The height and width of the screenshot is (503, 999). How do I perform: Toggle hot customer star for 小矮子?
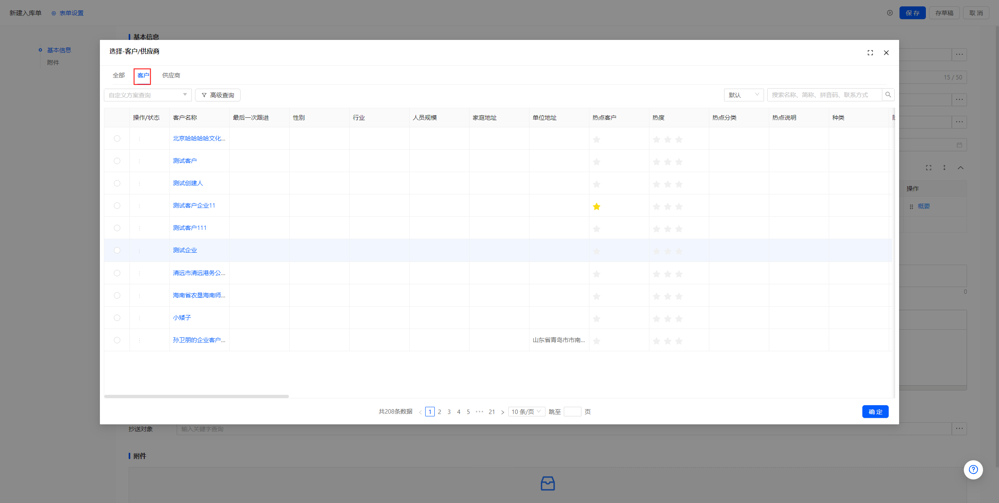point(597,319)
